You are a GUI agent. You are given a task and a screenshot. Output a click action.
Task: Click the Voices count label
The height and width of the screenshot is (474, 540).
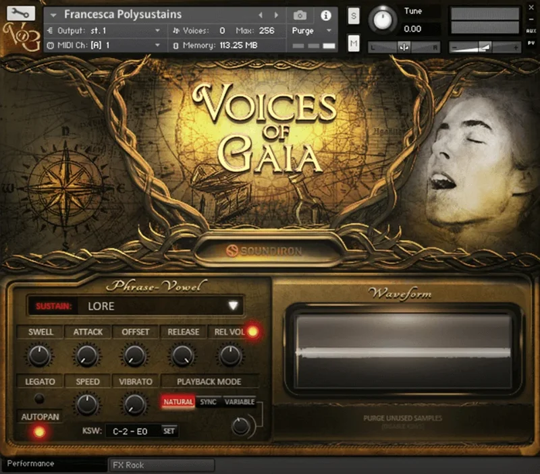point(196,30)
